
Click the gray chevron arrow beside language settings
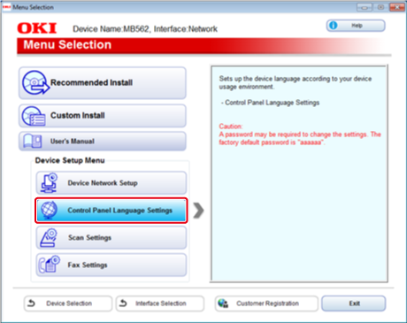[x=198, y=211]
